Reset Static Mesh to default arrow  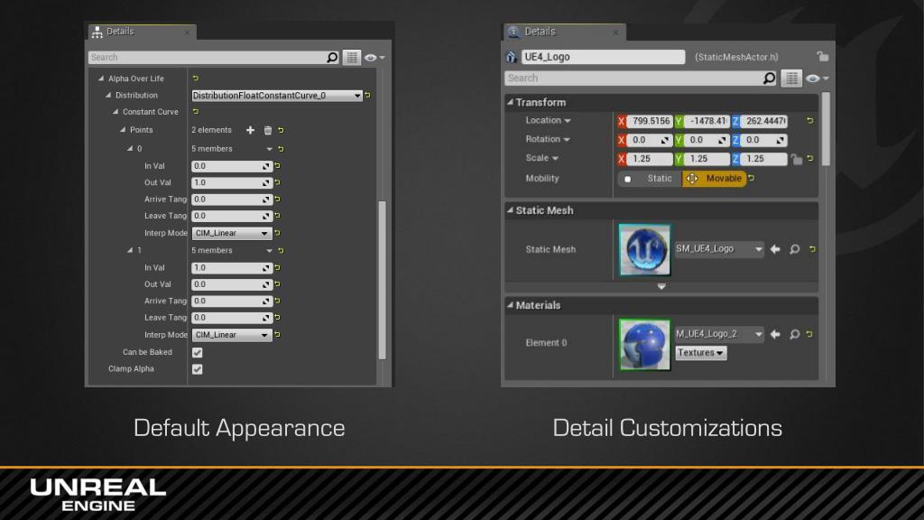click(812, 249)
